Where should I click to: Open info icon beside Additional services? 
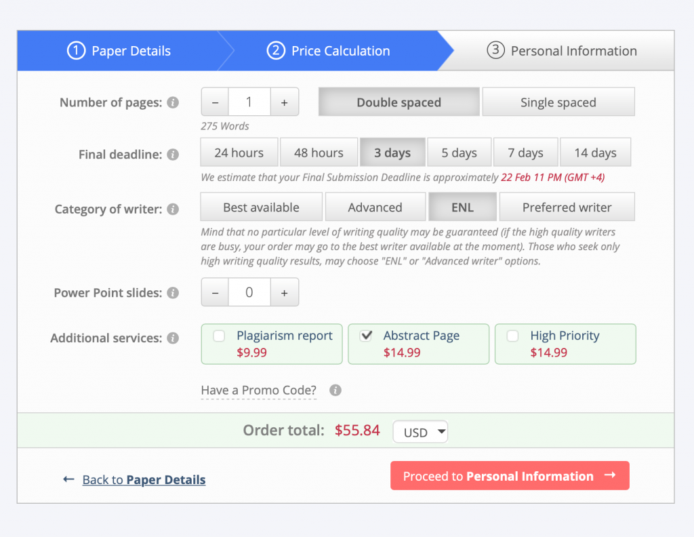173,338
